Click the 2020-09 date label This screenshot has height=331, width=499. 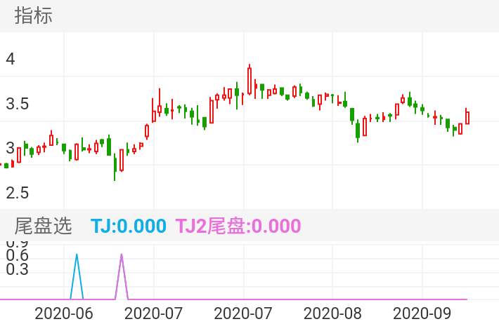422,311
